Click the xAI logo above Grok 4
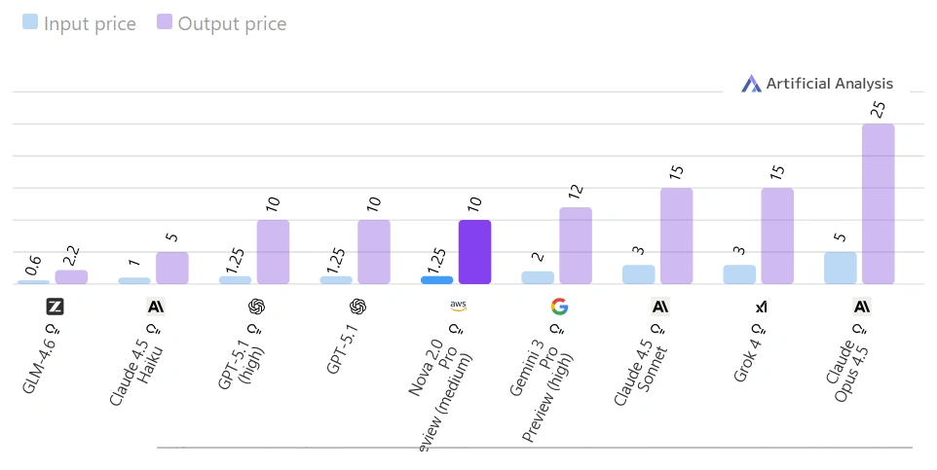 point(761,307)
